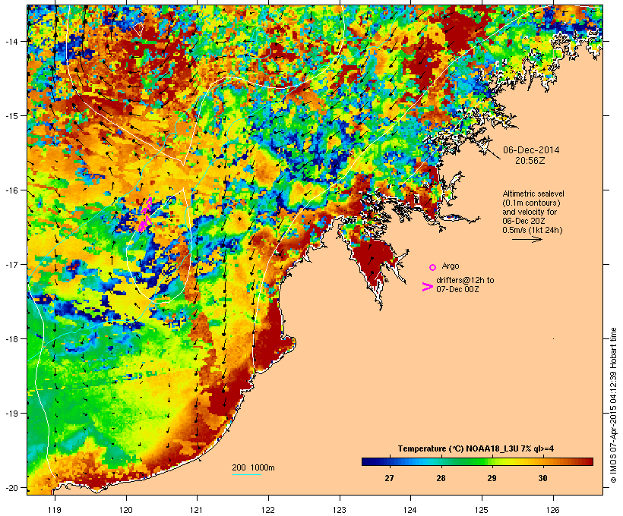This screenshot has height=516, width=623.
Task: Click the 0.5m/s (1kt 24h) scale label
Action: (533, 230)
